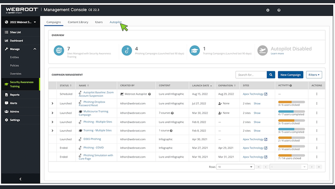Open Autopilot Baseline: Zoom Account Suspension campaign
This screenshot has width=335, height=189.
pyautogui.click(x=96, y=94)
